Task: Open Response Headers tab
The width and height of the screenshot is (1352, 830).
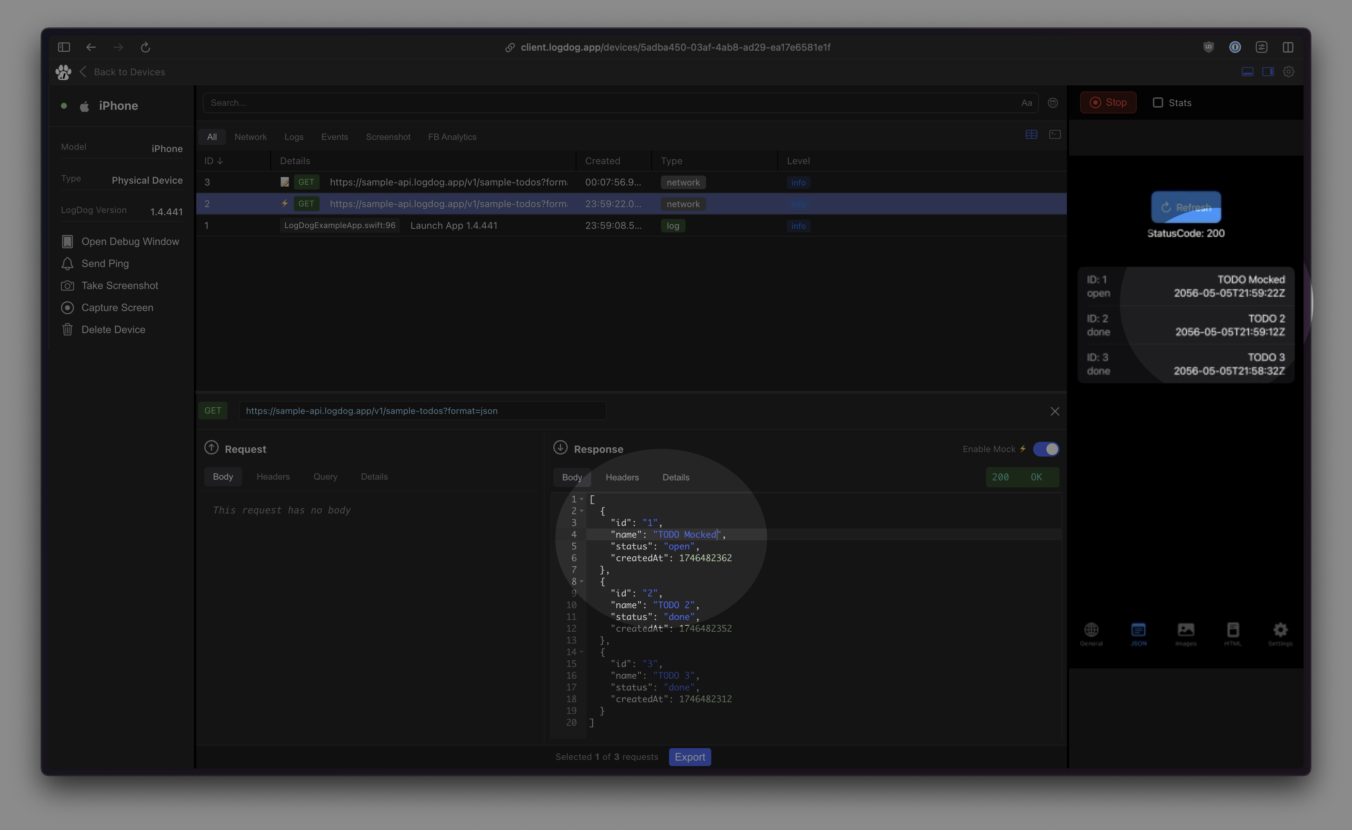Action: click(622, 477)
